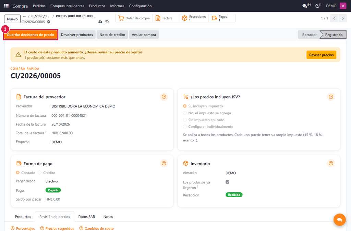Select the Contado payment radio
The width and height of the screenshot is (351, 231).
[18, 173]
